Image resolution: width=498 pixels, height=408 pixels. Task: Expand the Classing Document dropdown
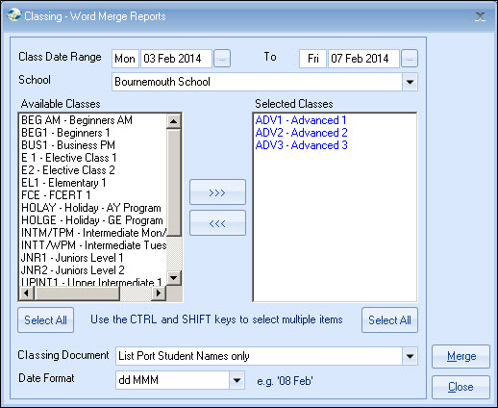pyautogui.click(x=410, y=356)
